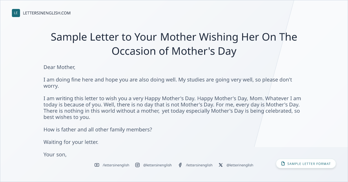Click the 'Your son,' closing line
The width and height of the screenshot is (348, 182).
click(55, 155)
